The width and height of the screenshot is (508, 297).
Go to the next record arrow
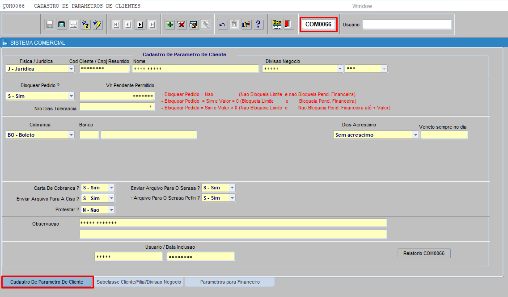click(140, 25)
